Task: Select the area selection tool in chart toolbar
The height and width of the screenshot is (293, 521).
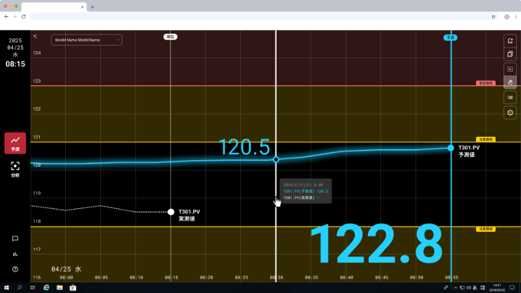Action: click(x=511, y=69)
